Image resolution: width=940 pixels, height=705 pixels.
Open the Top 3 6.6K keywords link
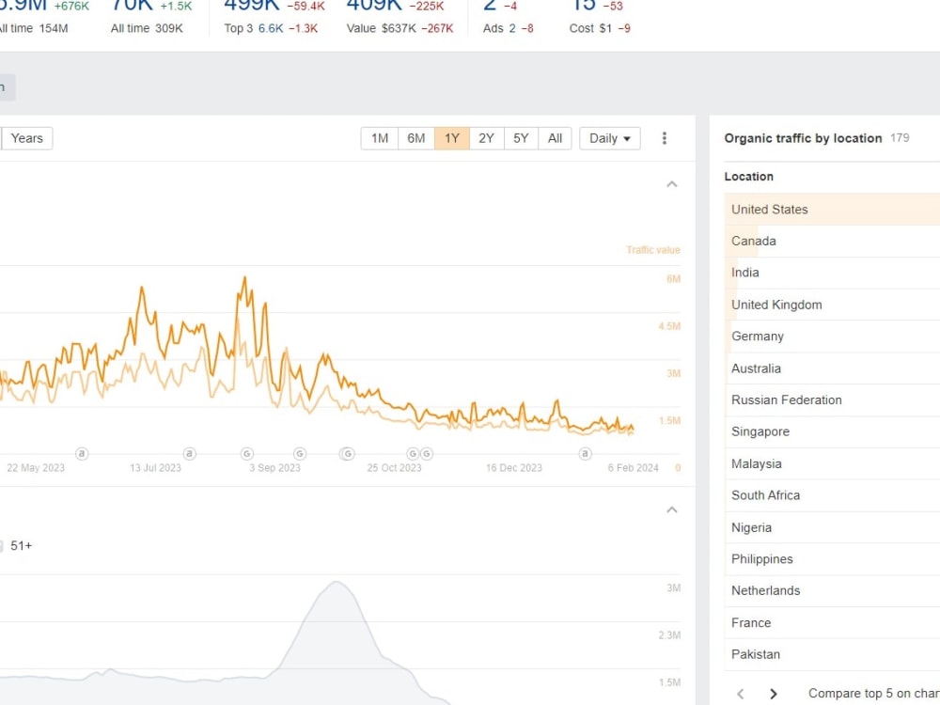tap(271, 28)
